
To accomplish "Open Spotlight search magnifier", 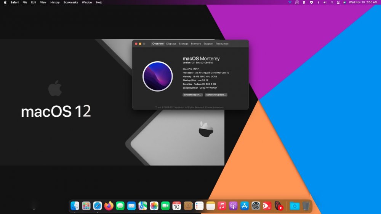I will click(332, 2).
